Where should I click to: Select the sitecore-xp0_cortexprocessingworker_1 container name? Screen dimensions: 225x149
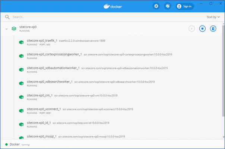click(x=54, y=55)
